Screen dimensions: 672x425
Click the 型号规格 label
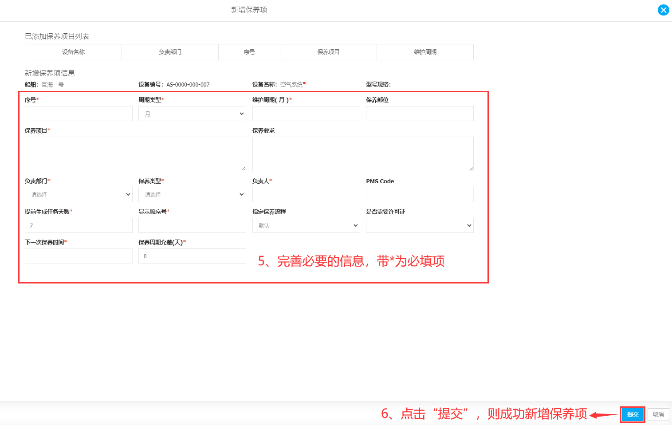click(378, 84)
